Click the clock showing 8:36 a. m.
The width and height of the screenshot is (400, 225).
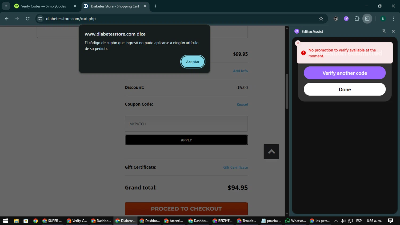point(374,221)
